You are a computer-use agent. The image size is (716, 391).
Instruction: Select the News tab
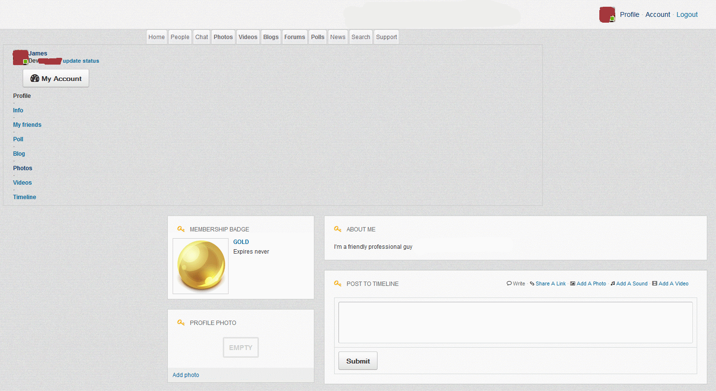338,37
